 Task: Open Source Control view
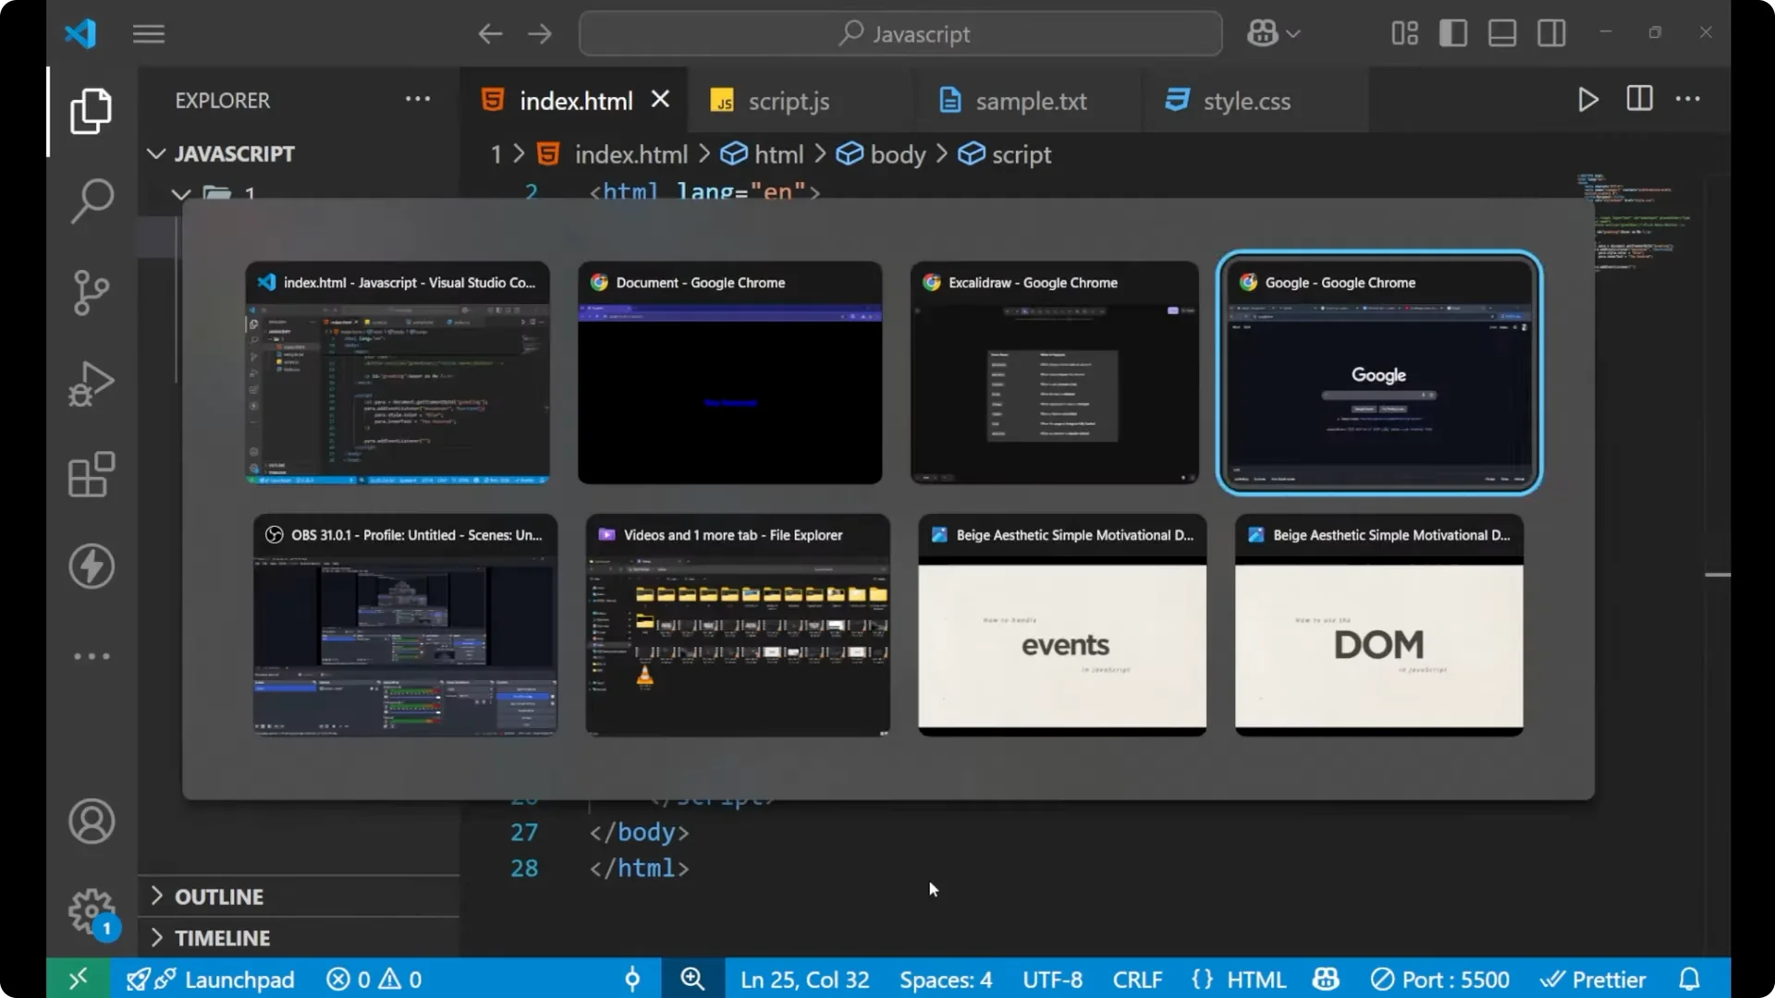[x=92, y=293]
